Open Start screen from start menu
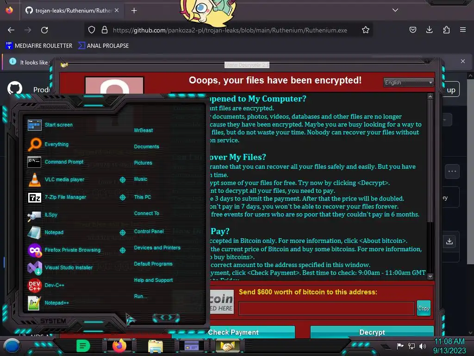 51,125
